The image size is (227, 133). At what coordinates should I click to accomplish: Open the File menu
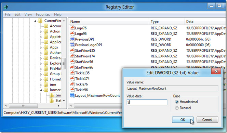(x=8, y=14)
